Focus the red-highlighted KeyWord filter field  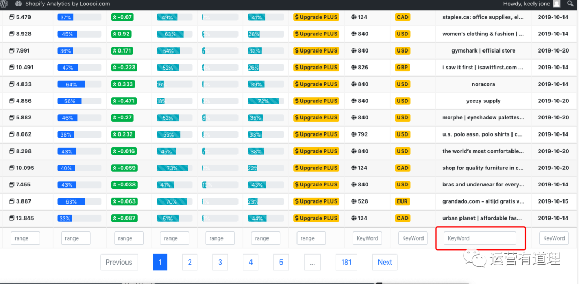(480, 238)
